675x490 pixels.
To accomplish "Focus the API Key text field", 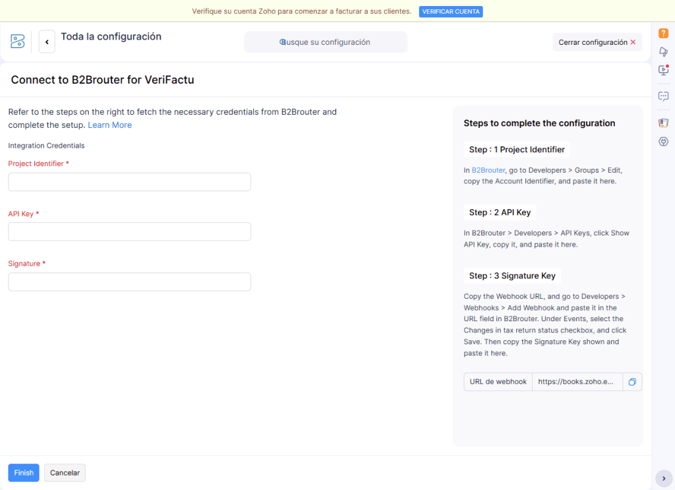I will (x=129, y=231).
